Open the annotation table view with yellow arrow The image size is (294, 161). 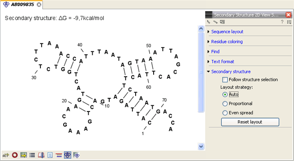23,155
